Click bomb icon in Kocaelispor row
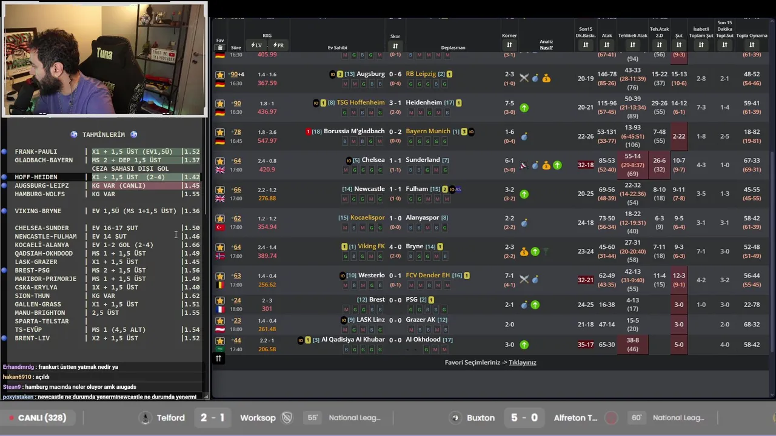 [524, 223]
